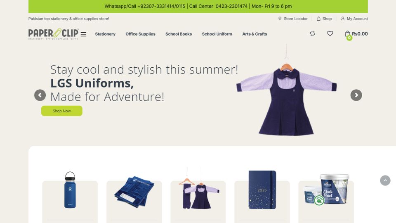The height and width of the screenshot is (223, 396).
Task: Click the Paper Clip logo
Action: (x=54, y=34)
